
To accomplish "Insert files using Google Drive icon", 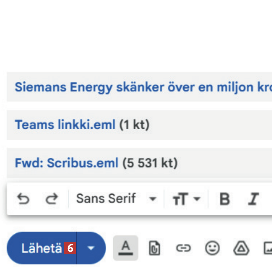I will pyautogui.click(x=241, y=249).
